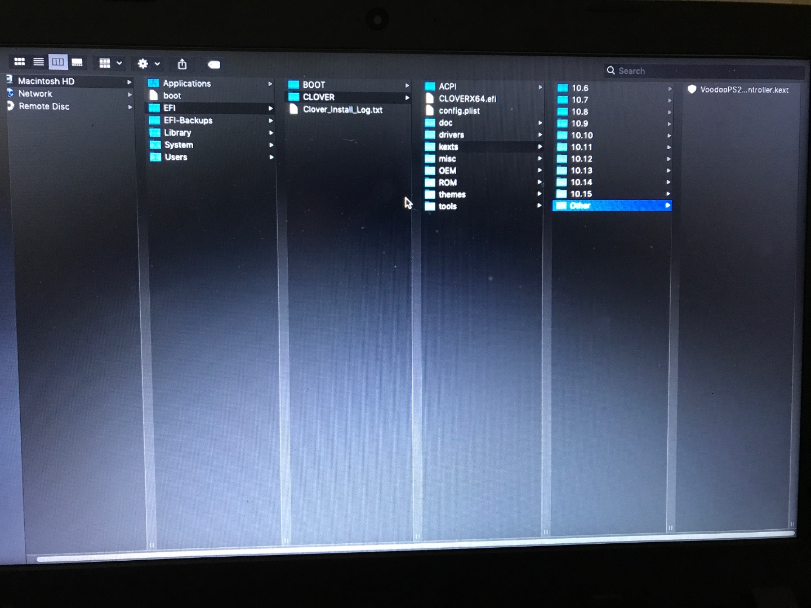Switch Finder to list view

[38, 61]
